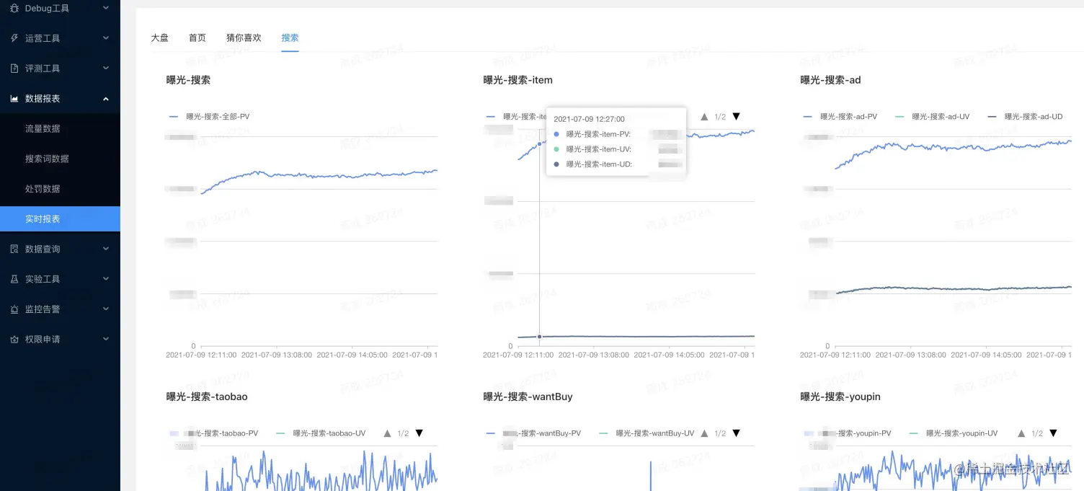Click the 运营工具 lightning icon
This screenshot has height=491, width=1084.
coord(14,38)
